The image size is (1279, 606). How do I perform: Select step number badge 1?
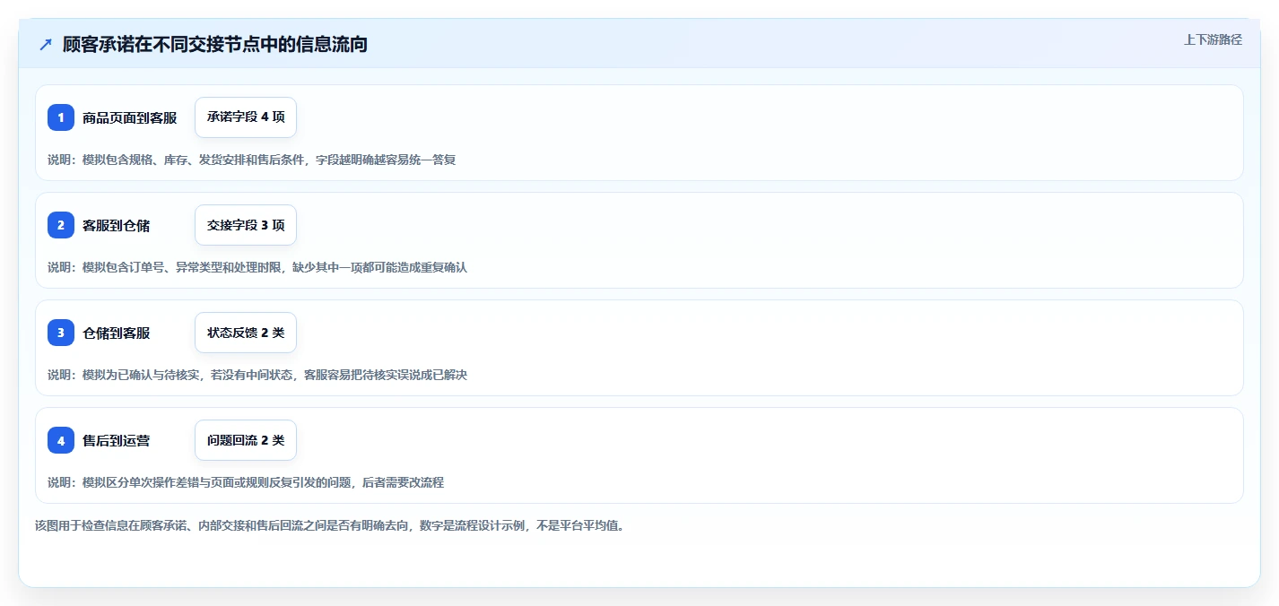click(x=61, y=117)
